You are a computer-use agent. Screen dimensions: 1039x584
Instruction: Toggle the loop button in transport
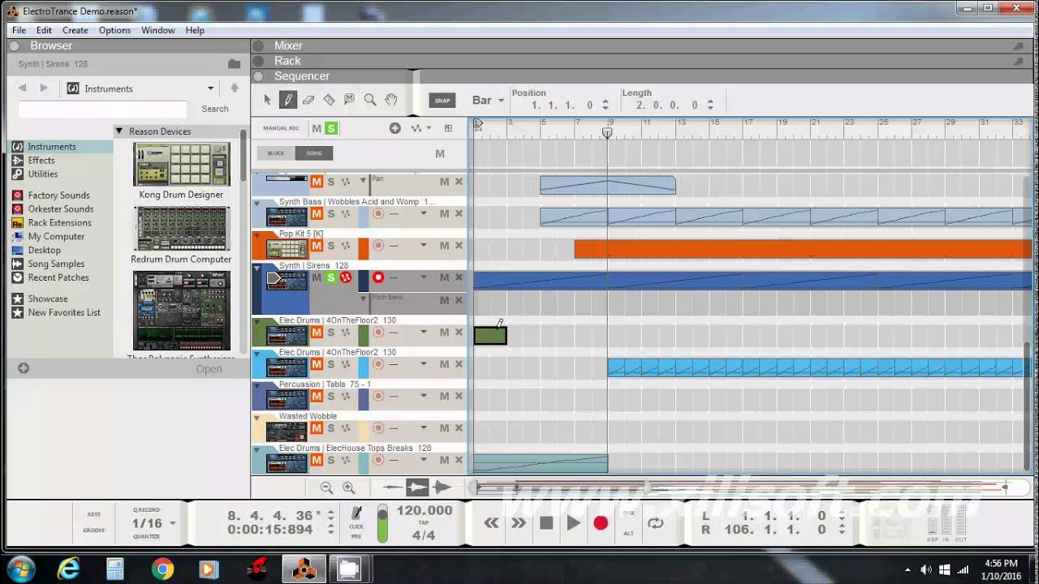(x=656, y=523)
